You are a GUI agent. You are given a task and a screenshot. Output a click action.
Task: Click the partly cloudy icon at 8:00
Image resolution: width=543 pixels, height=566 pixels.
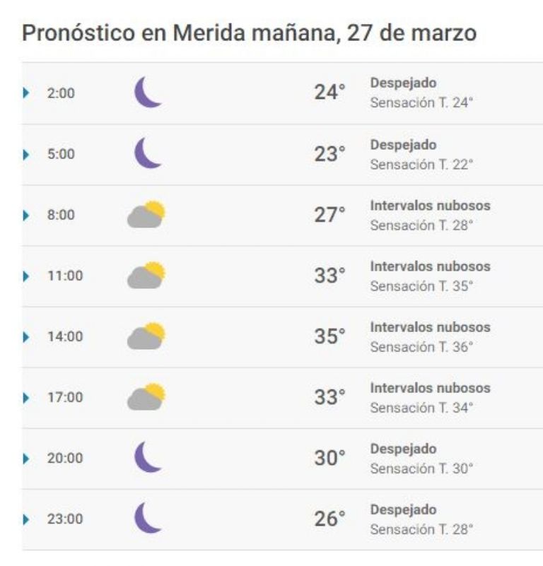coord(146,214)
